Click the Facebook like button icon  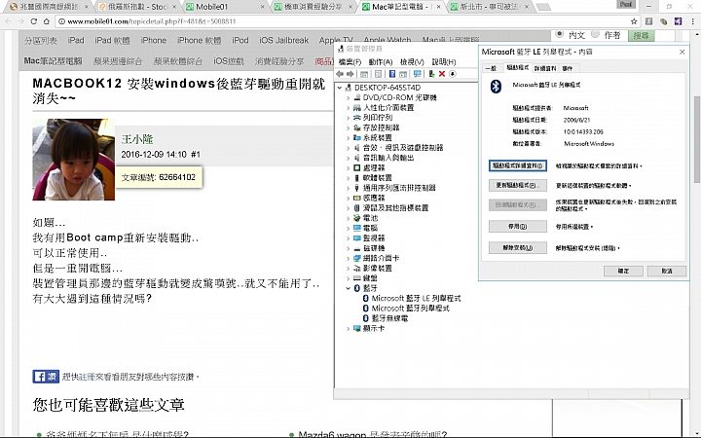pos(46,377)
